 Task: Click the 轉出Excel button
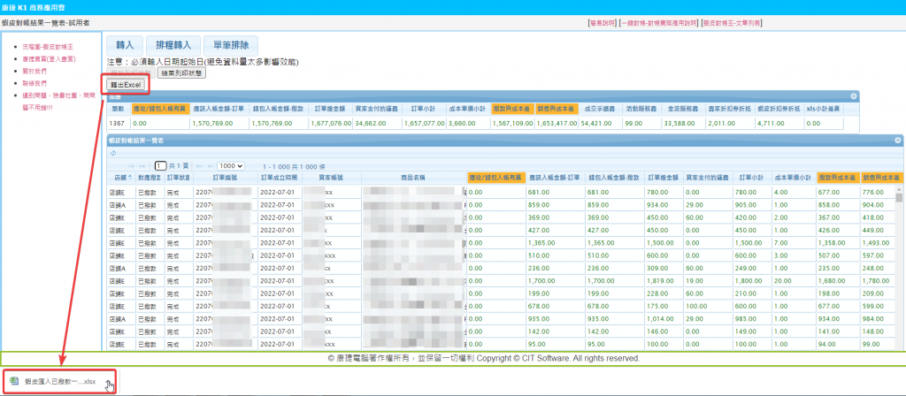tap(126, 85)
